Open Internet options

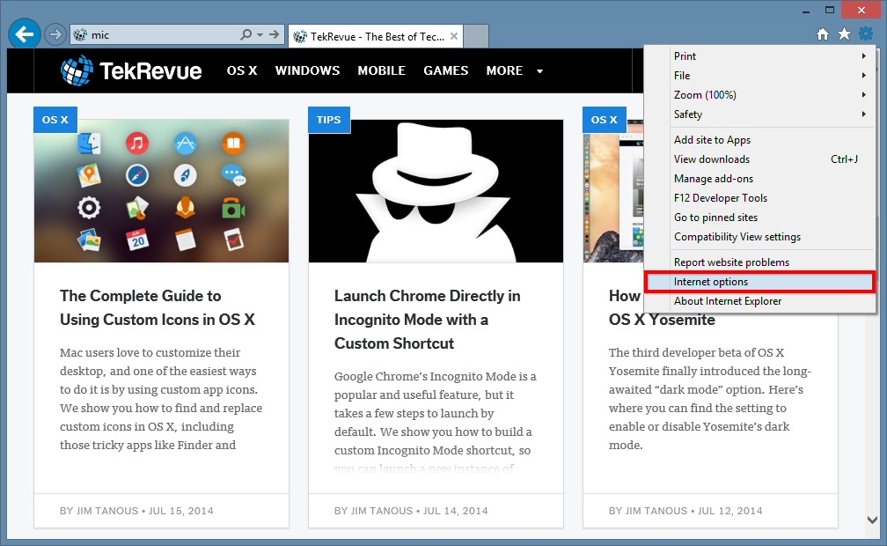[759, 282]
